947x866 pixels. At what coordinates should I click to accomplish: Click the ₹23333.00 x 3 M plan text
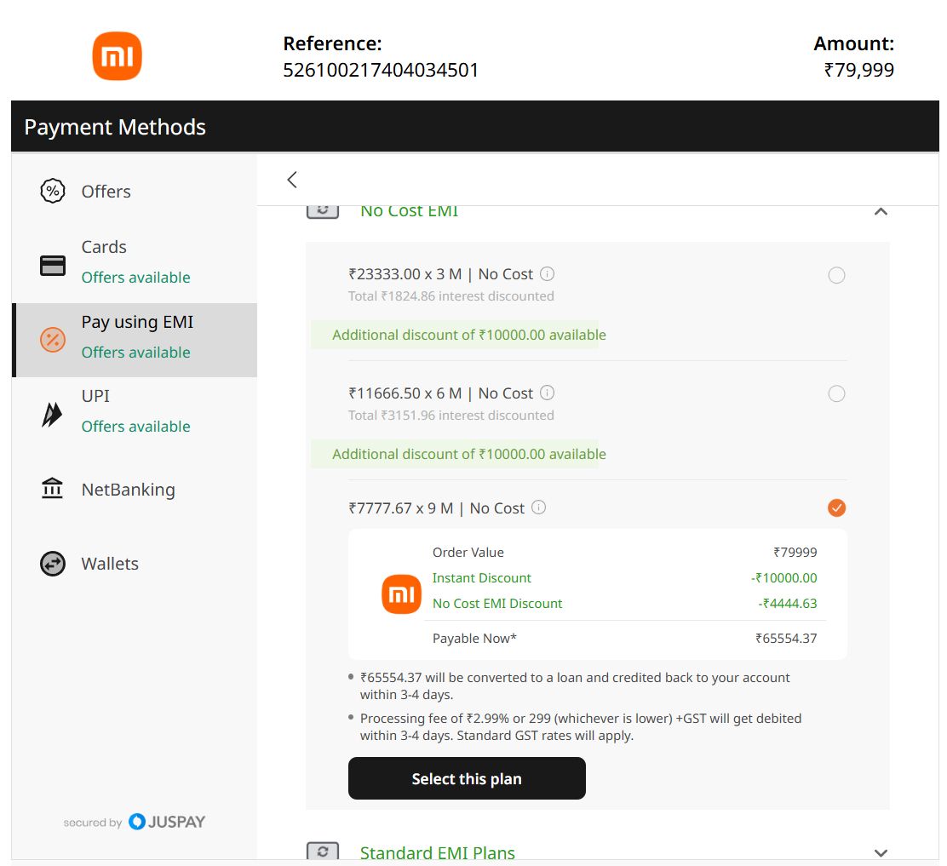[x=441, y=274]
